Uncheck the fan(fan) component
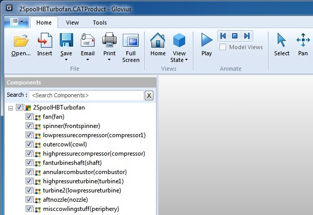Viewport: 313px width, 215px height. 29,117
